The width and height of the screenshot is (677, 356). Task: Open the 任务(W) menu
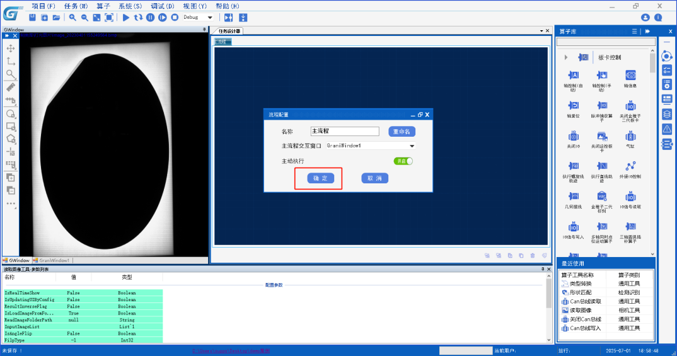tap(76, 6)
